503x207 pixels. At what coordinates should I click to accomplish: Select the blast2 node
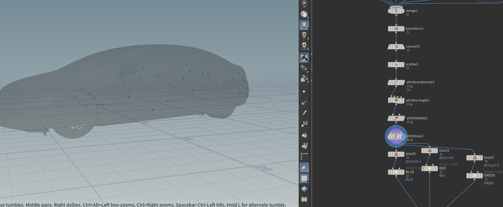pyautogui.click(x=474, y=158)
